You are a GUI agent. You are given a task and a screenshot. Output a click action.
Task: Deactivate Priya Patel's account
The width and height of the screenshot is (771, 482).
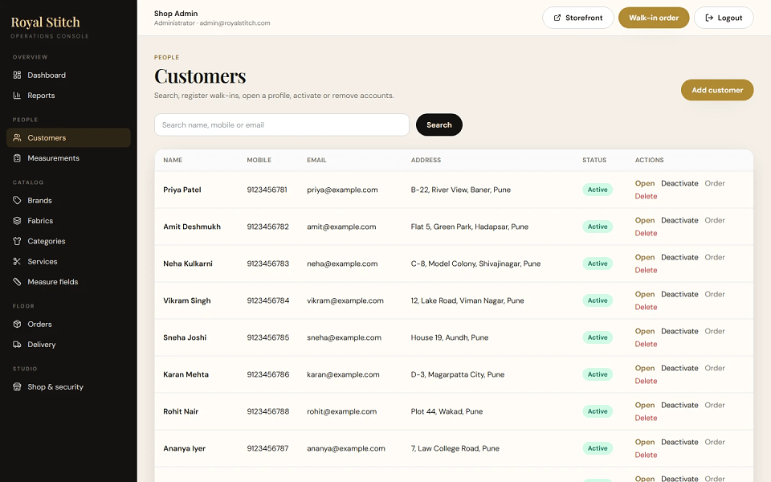(x=679, y=183)
